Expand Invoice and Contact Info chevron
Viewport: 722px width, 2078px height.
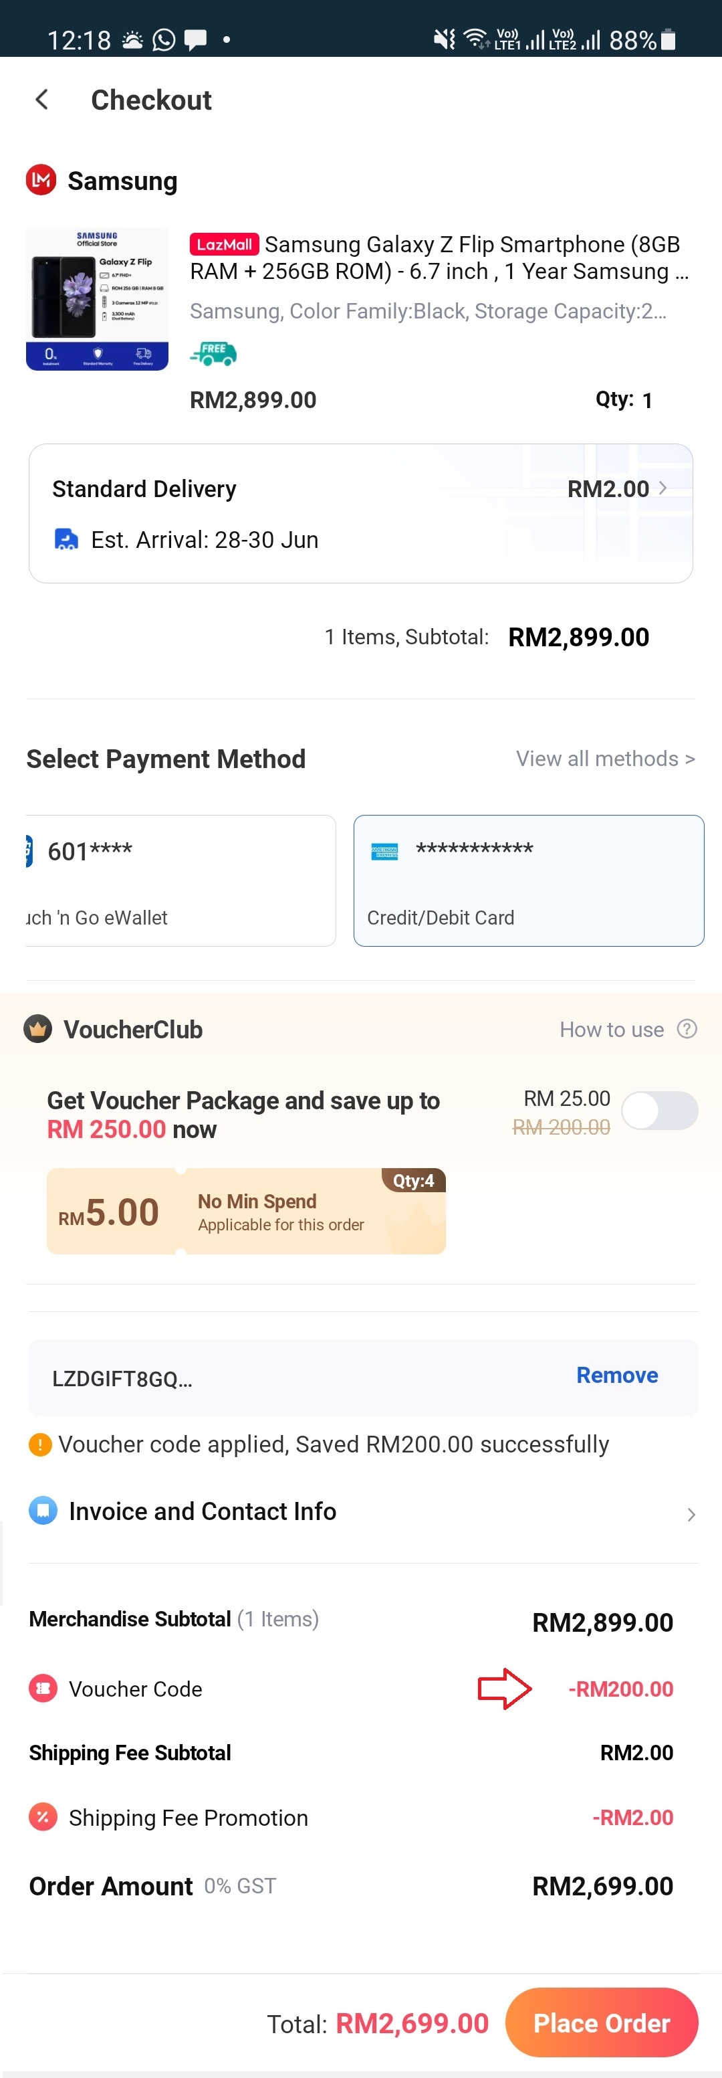(691, 1514)
